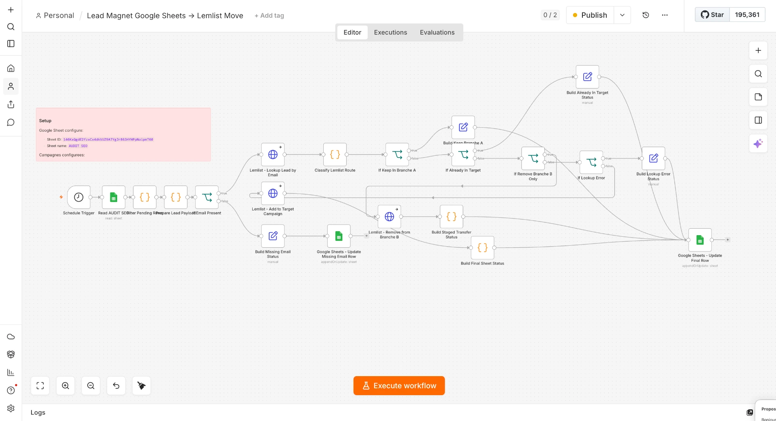Image resolution: width=776 pixels, height=421 pixels.
Task: Expand the Publish dropdown arrow
Action: [622, 15]
